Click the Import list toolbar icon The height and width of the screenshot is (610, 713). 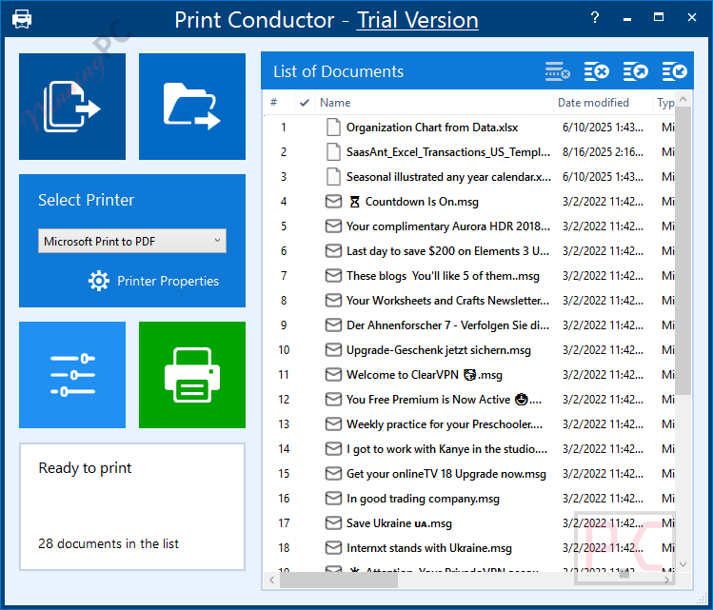tap(675, 71)
